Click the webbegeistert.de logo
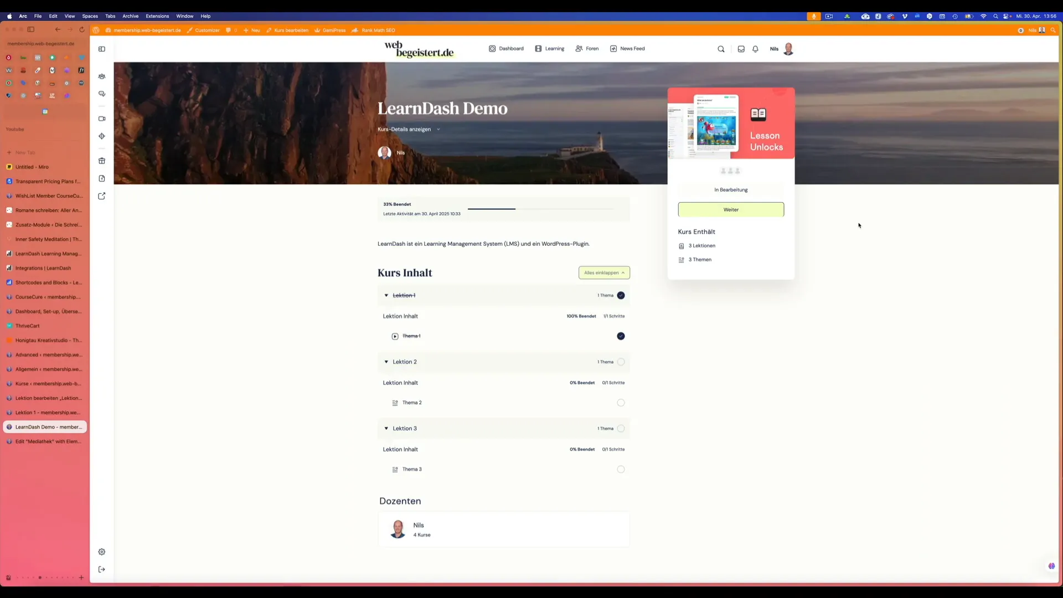The image size is (1063, 598). [x=419, y=49]
